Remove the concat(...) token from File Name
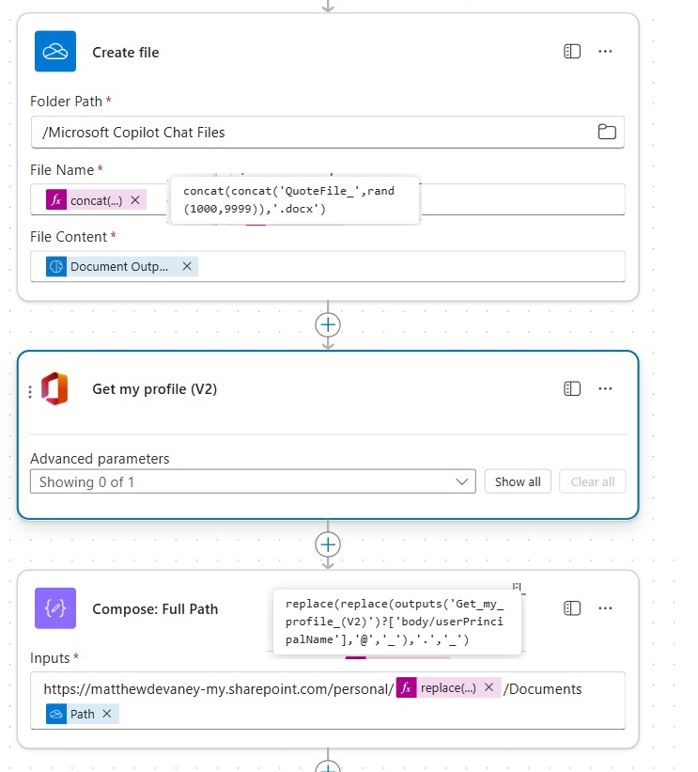698x772 pixels. (135, 199)
